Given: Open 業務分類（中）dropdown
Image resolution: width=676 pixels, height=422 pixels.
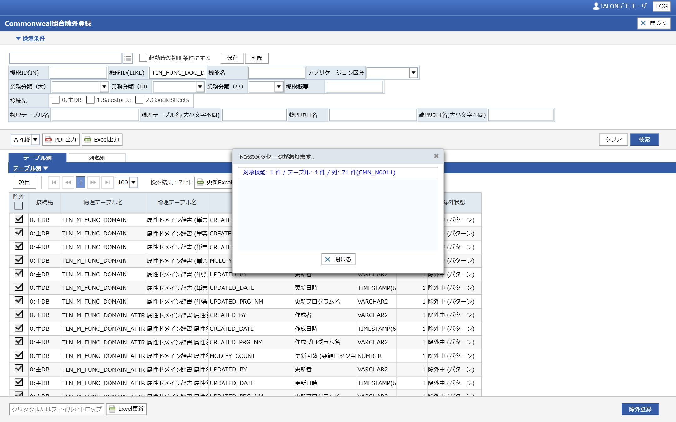Looking at the screenshot, I should 200,87.
